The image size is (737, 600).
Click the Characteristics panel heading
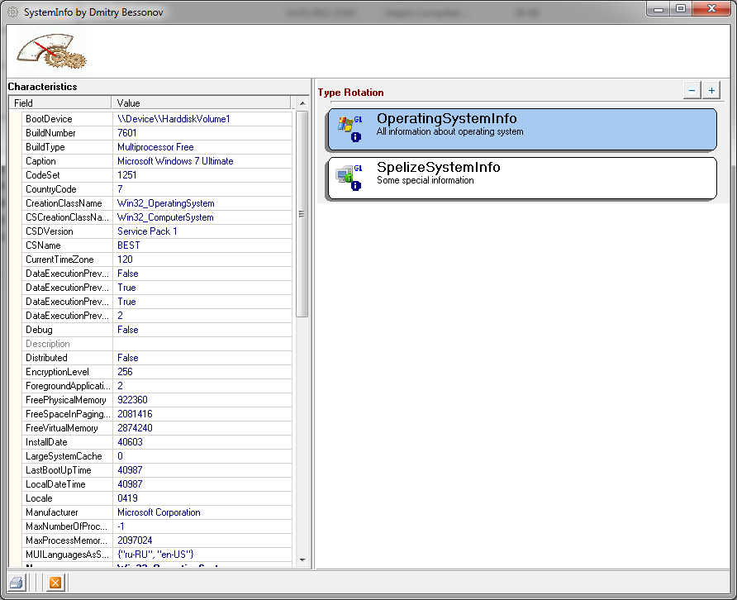[42, 87]
